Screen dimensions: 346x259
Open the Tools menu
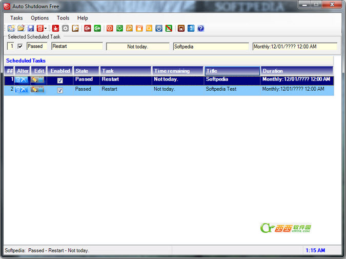(x=63, y=18)
